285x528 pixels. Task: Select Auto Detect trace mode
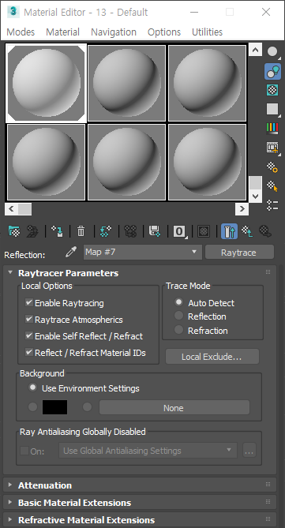[x=178, y=302]
